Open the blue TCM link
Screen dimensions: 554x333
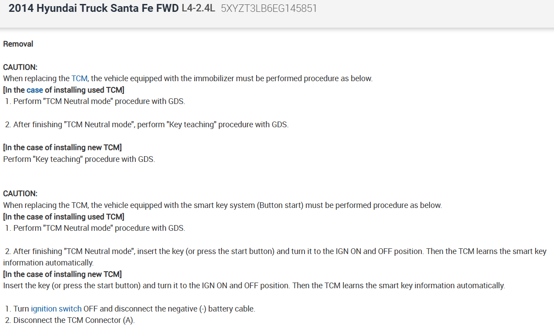(80, 79)
